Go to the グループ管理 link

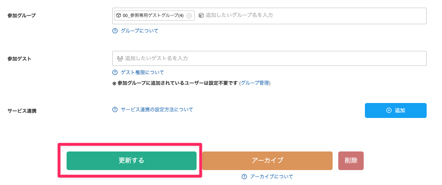tap(255, 83)
